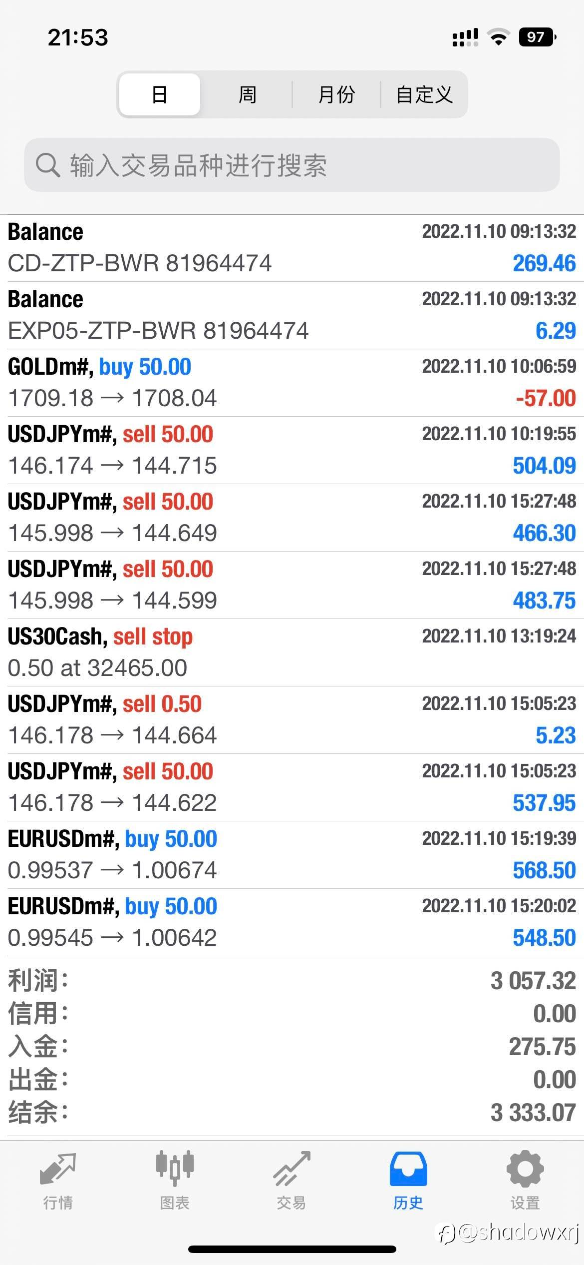584x1265 pixels.
Task: Open the 交易 trade icon
Action: tap(292, 1168)
